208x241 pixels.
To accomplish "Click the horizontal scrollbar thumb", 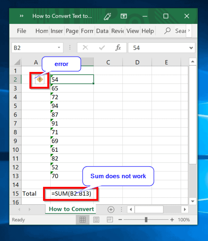I will click(x=149, y=209).
